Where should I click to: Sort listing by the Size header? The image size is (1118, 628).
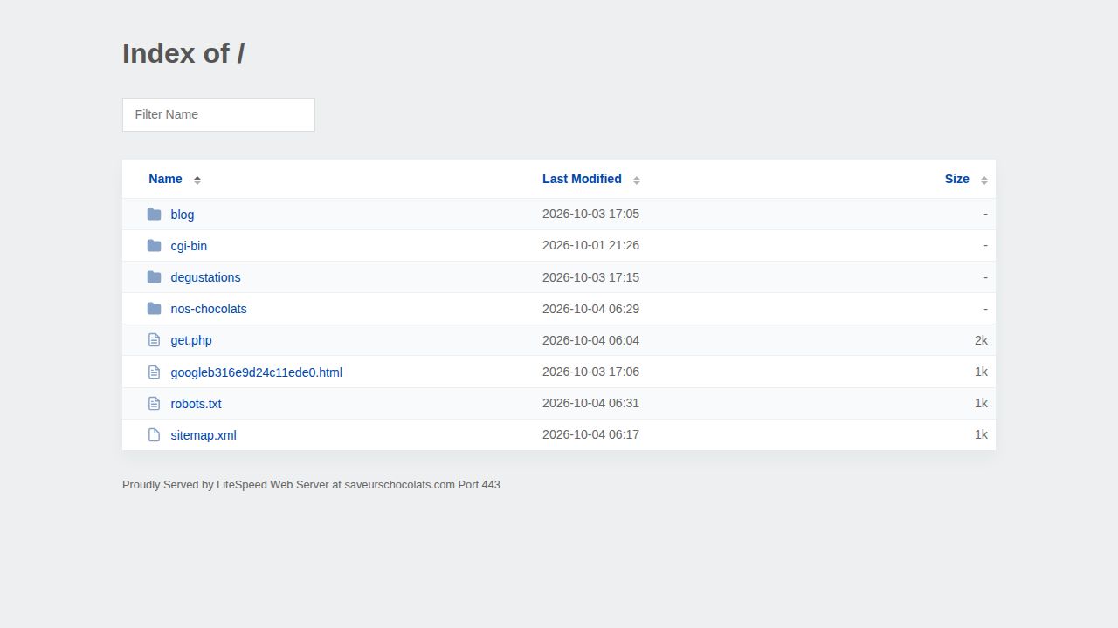(956, 179)
